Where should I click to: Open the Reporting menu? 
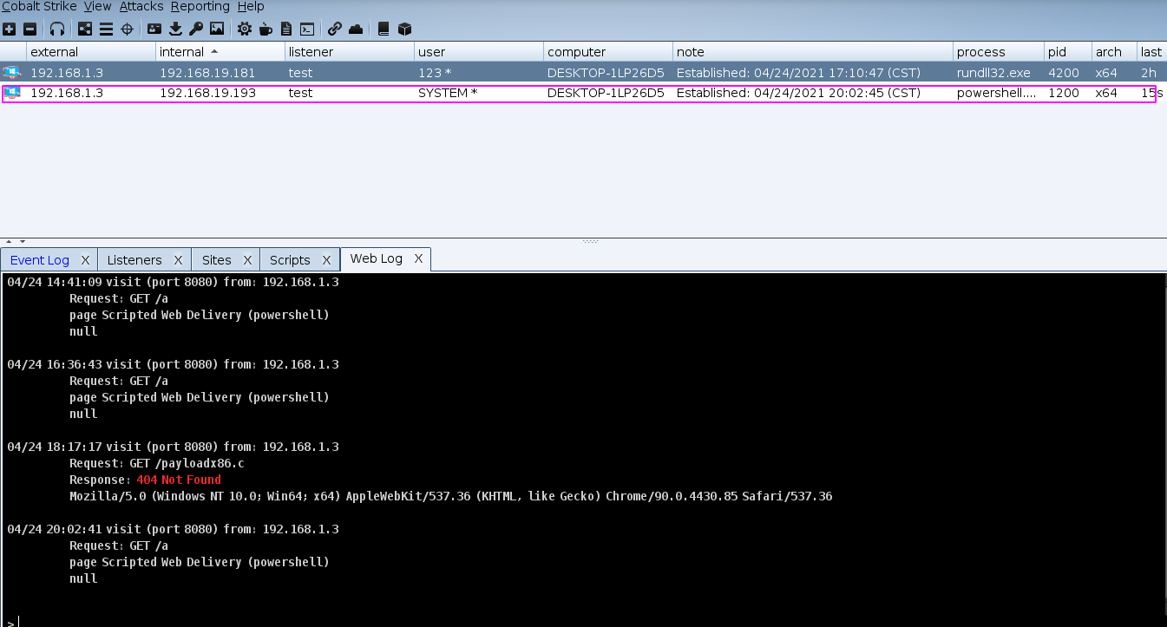coord(200,7)
